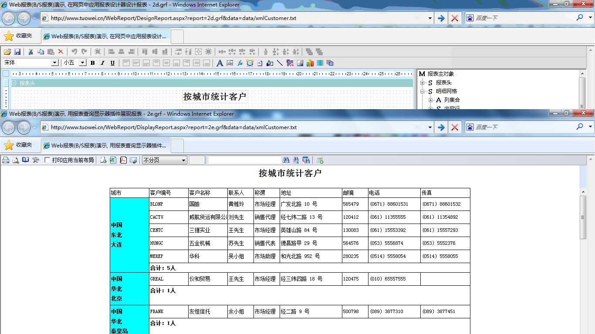595x334 pixels.
Task: Open the 不分页 paging dropdown
Action: pyautogui.click(x=183, y=160)
